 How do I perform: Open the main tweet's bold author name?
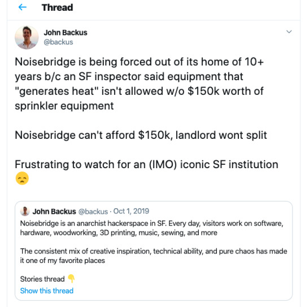pos(66,33)
